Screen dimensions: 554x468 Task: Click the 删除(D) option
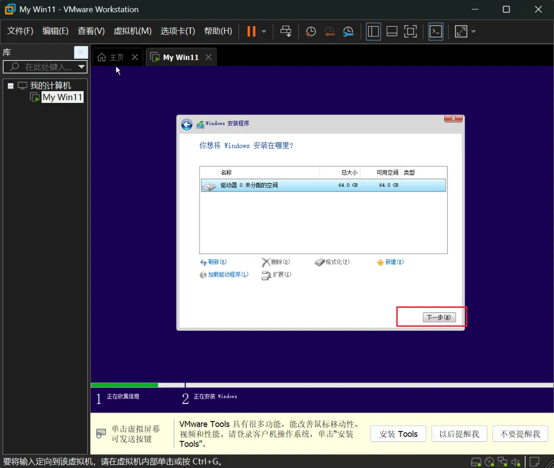click(276, 262)
